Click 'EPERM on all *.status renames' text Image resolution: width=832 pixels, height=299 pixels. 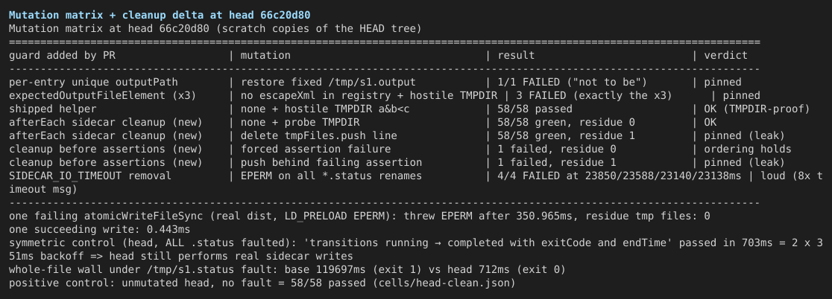click(332, 176)
